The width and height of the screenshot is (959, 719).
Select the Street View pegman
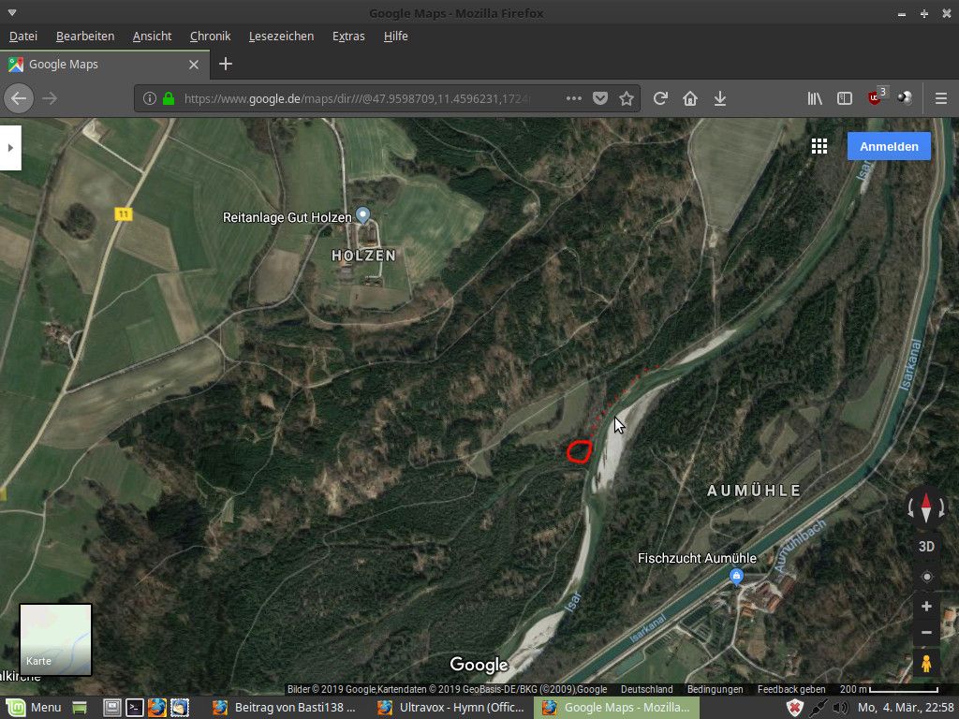(926, 664)
